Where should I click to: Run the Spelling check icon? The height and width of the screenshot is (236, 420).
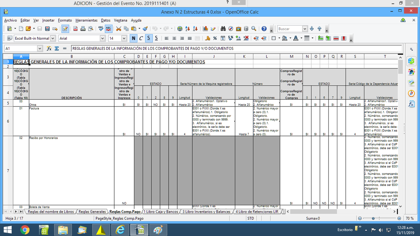point(101,29)
